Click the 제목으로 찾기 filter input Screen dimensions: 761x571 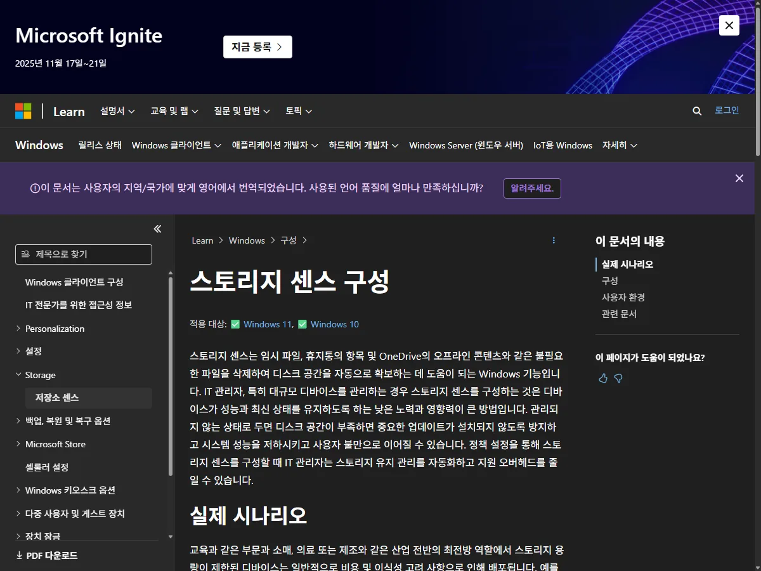click(84, 254)
